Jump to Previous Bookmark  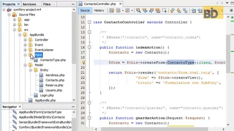[x=172, y=11]
